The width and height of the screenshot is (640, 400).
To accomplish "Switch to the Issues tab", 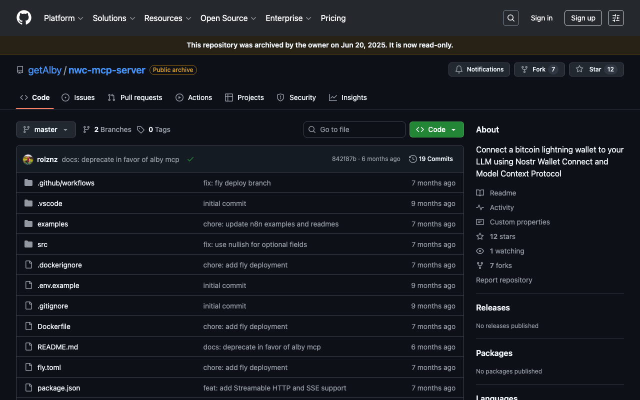I will pyautogui.click(x=78, y=97).
